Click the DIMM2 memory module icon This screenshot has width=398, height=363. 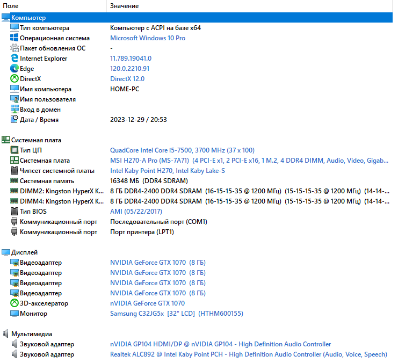click(x=14, y=191)
